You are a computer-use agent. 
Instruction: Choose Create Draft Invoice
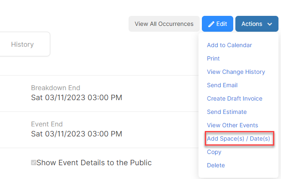pyautogui.click(x=235, y=98)
